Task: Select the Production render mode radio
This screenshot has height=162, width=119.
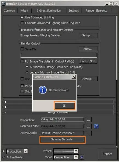Action: (x=4, y=151)
